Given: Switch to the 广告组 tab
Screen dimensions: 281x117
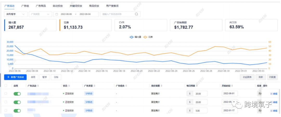Looking at the screenshot, I should 25,6.
